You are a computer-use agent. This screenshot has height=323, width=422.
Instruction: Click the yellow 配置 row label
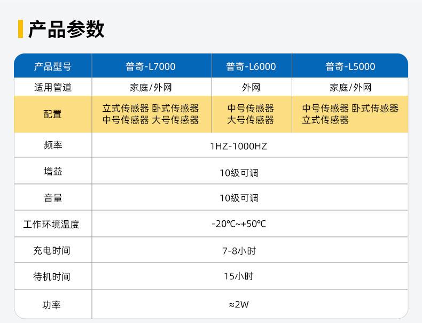point(52,114)
